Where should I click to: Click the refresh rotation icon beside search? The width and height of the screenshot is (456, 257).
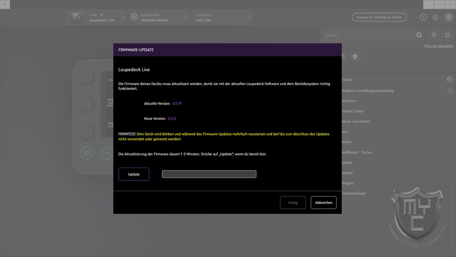[x=448, y=35]
